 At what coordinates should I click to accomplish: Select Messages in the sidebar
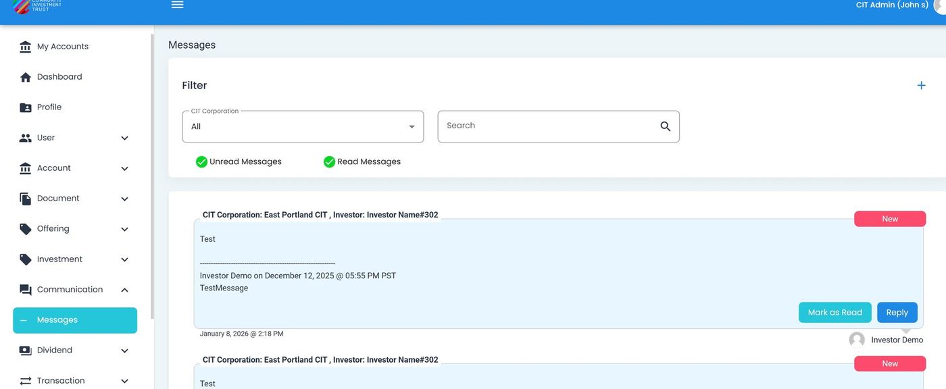pyautogui.click(x=74, y=320)
